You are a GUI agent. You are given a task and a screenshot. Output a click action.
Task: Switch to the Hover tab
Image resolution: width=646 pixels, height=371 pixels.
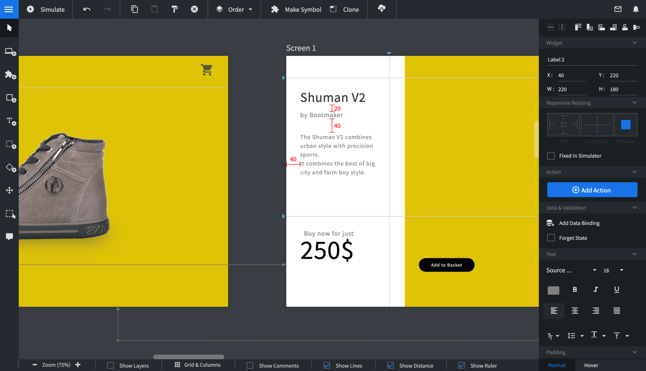[x=591, y=365]
